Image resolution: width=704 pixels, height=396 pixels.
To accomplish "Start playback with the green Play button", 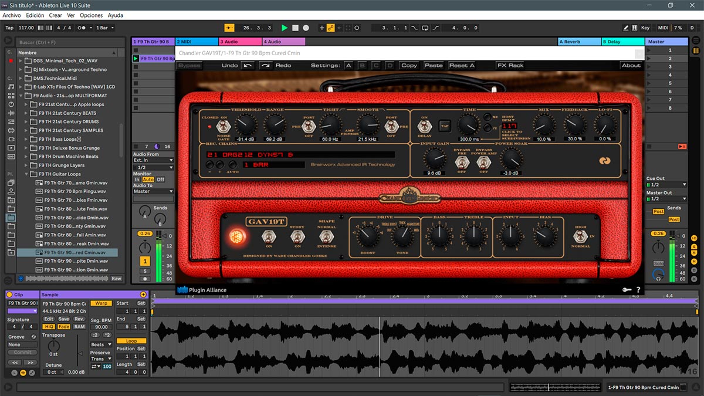I will [x=285, y=28].
